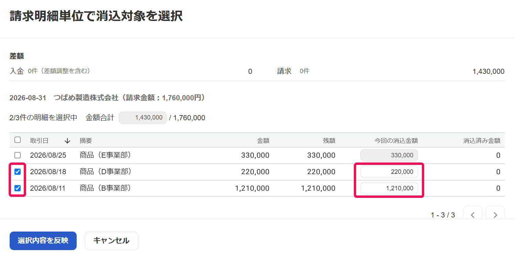This screenshot has height=258, width=515.
Task: Select the date 2026/08/25 cell
Action: [x=48, y=155]
